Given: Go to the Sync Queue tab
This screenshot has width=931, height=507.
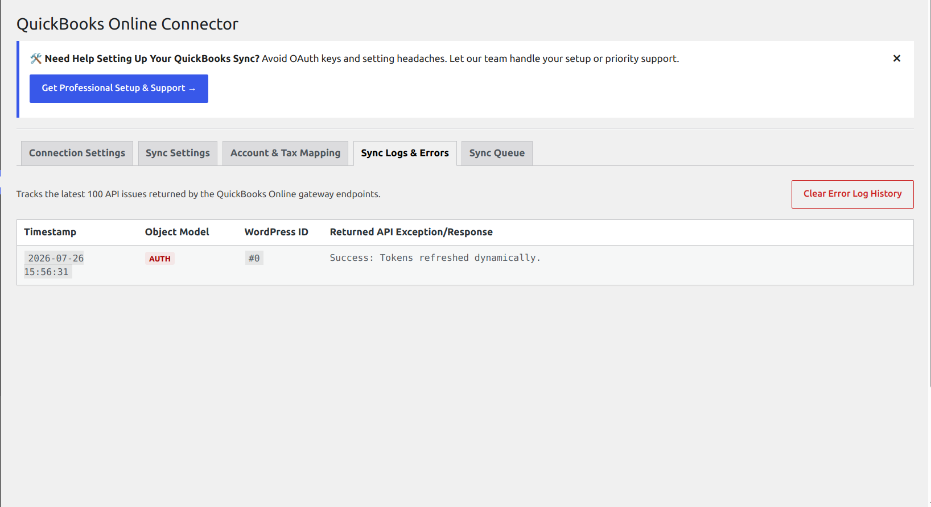Looking at the screenshot, I should 497,153.
